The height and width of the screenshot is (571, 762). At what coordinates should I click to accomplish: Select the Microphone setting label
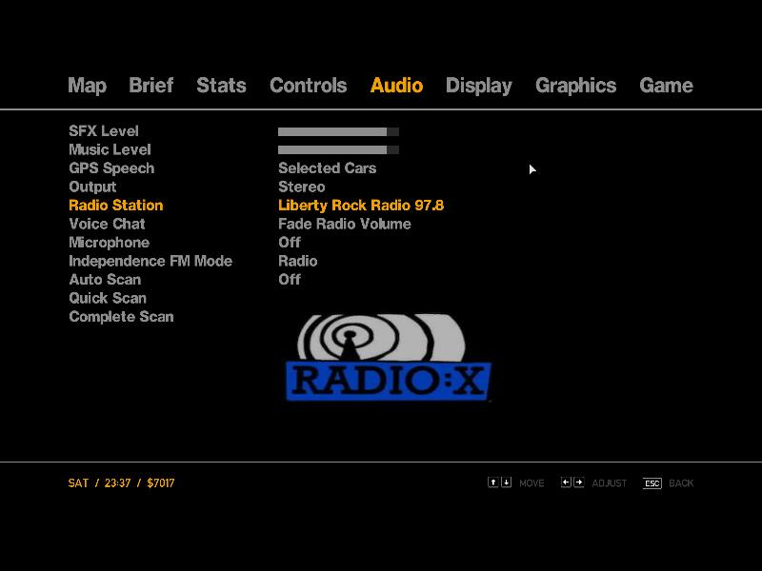pyautogui.click(x=110, y=243)
